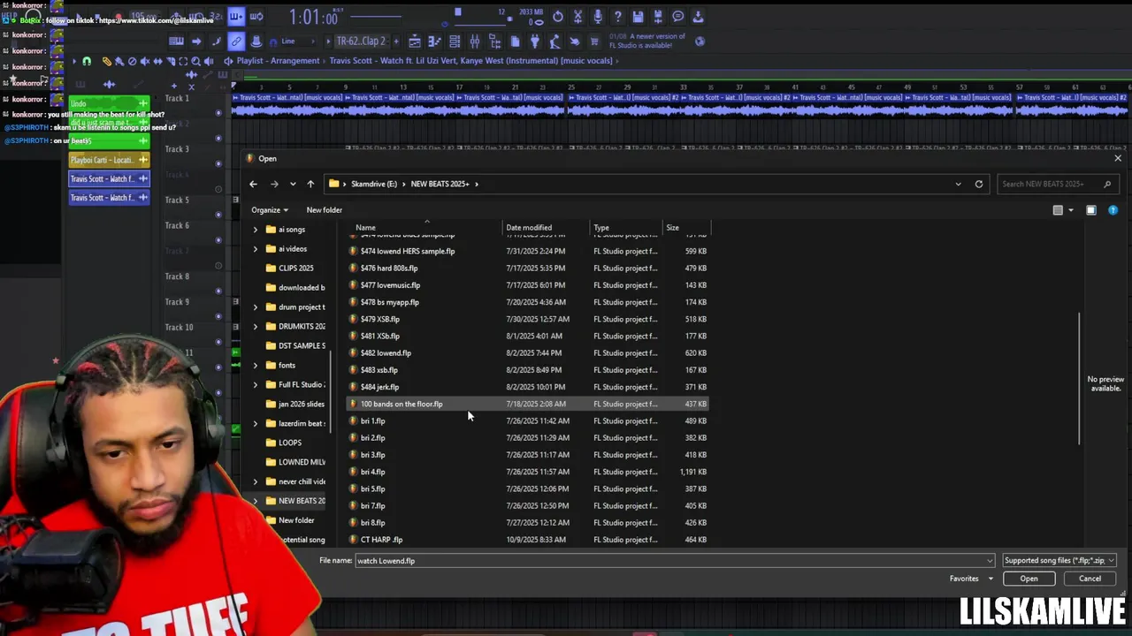The image size is (1132, 636).
Task: Open the Organize dropdown menu
Action: (x=270, y=210)
